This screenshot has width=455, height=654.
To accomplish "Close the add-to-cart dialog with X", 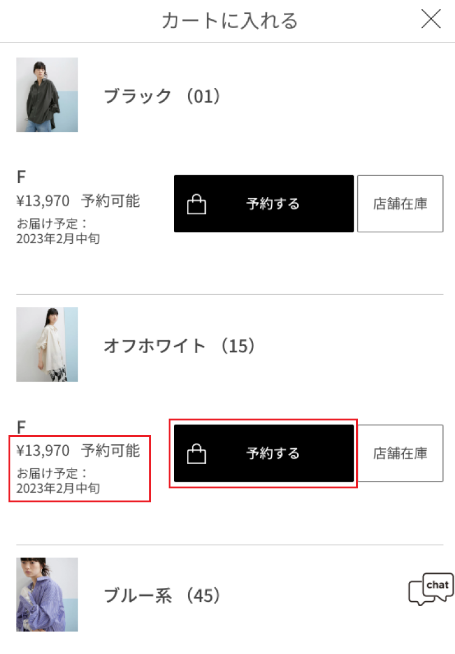I will tap(431, 20).
